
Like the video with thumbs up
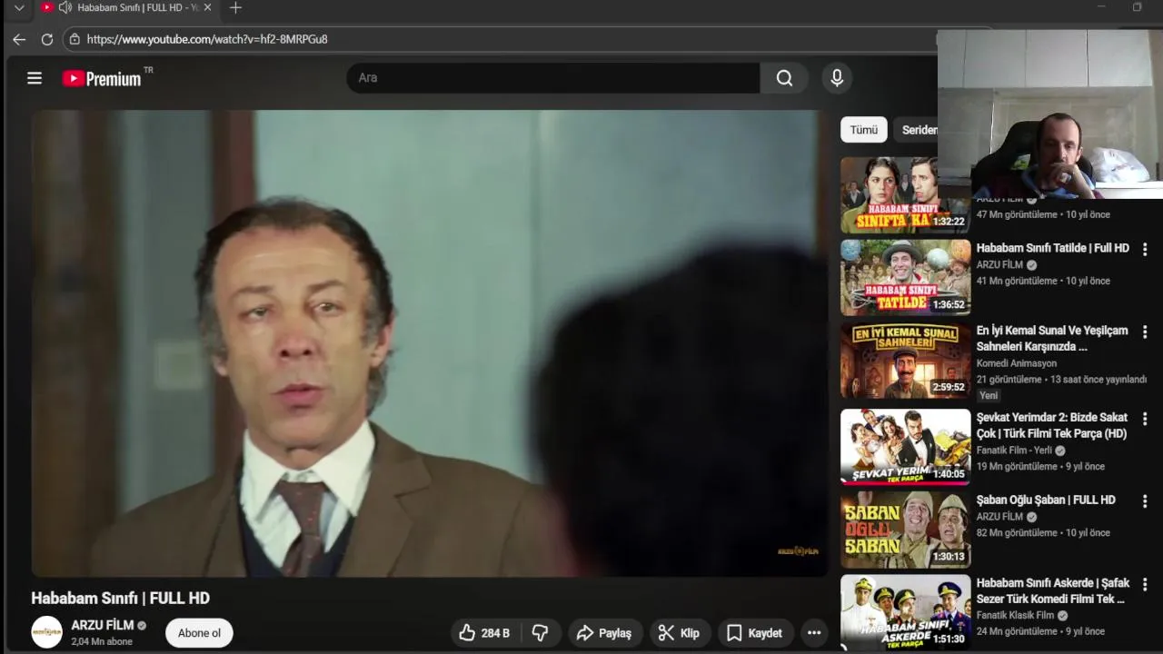484,633
